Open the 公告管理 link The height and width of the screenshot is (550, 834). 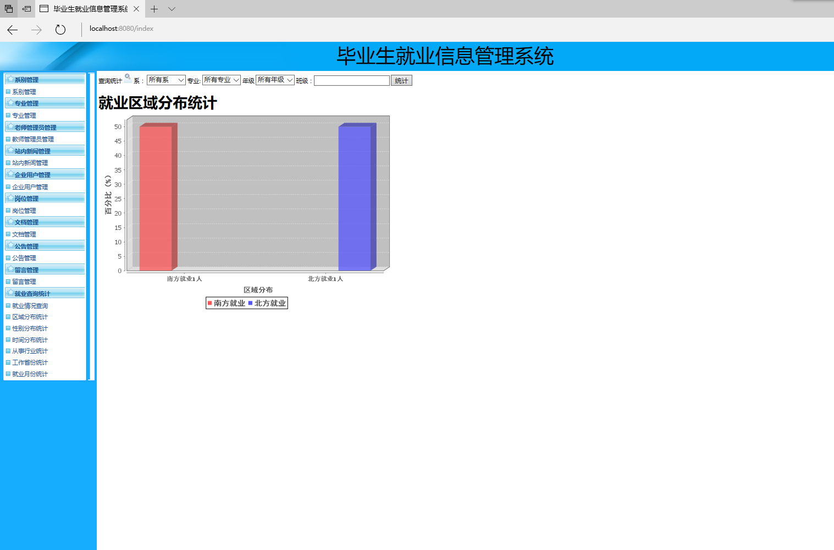pos(24,258)
